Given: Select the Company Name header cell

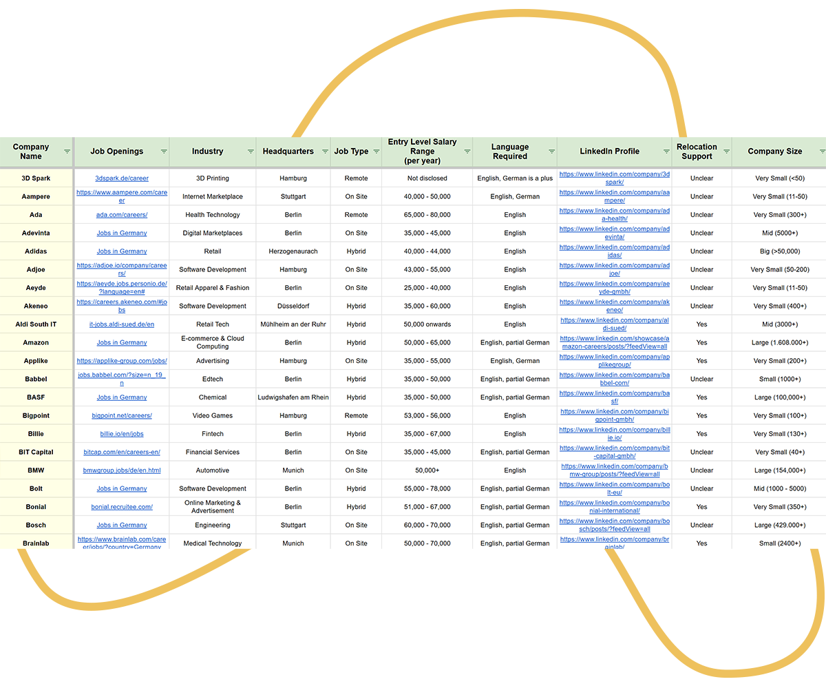Looking at the screenshot, I should pos(36,152).
